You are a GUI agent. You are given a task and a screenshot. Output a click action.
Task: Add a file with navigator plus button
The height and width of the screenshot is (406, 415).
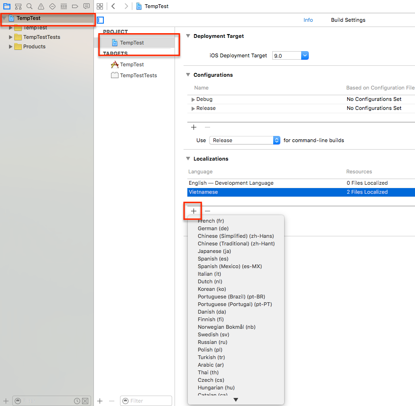[x=6, y=401]
